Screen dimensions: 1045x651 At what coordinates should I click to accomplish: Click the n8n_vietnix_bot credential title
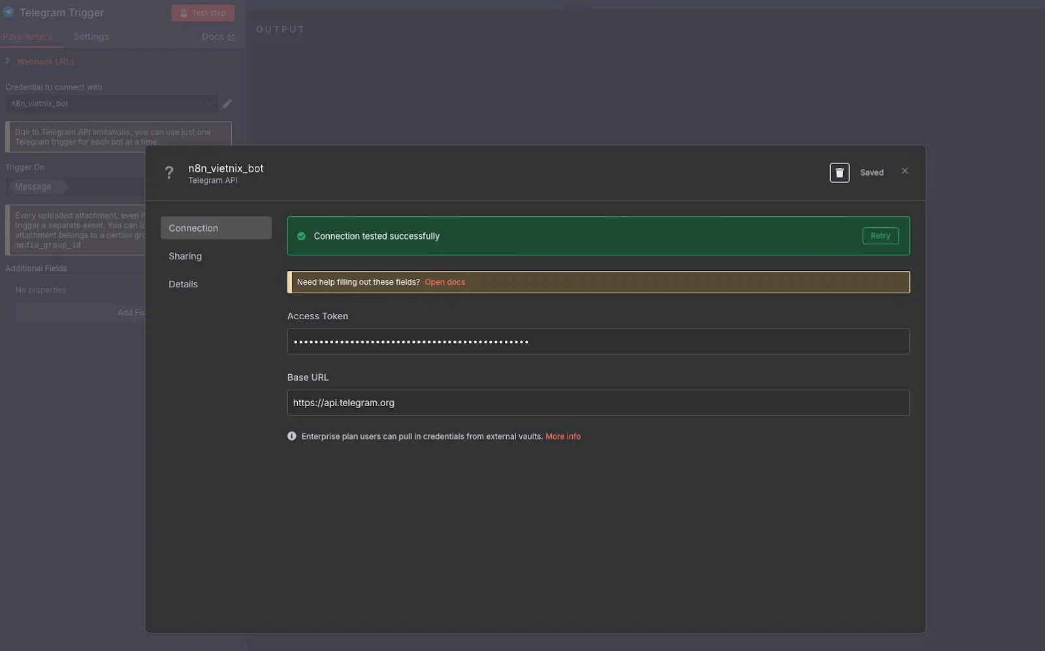tap(226, 168)
